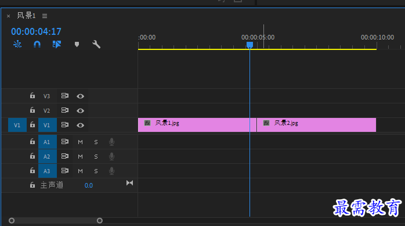Image resolution: width=405 pixels, height=226 pixels.
Task: Toggle sync lock for V2
Action: [65, 110]
